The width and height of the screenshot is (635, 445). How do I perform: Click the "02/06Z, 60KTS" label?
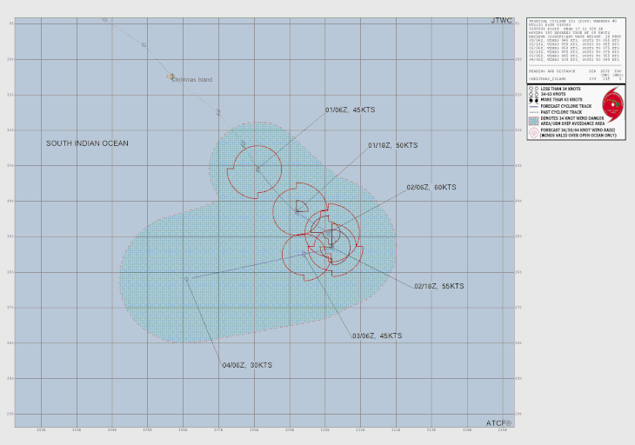coord(431,188)
